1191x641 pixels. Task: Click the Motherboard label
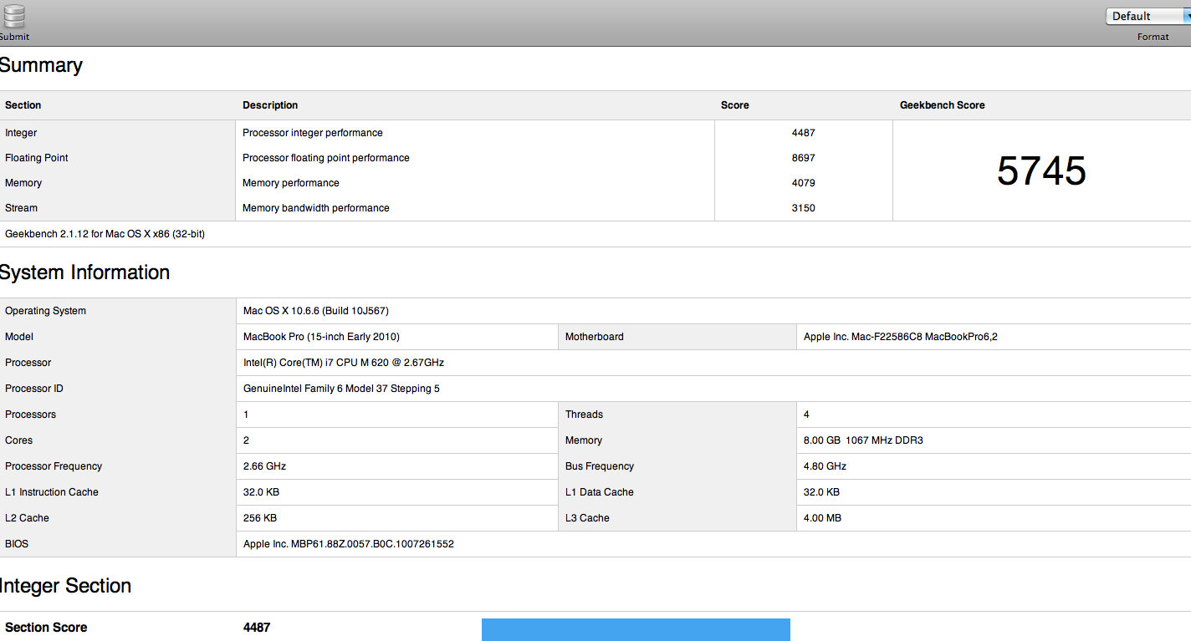click(x=595, y=337)
